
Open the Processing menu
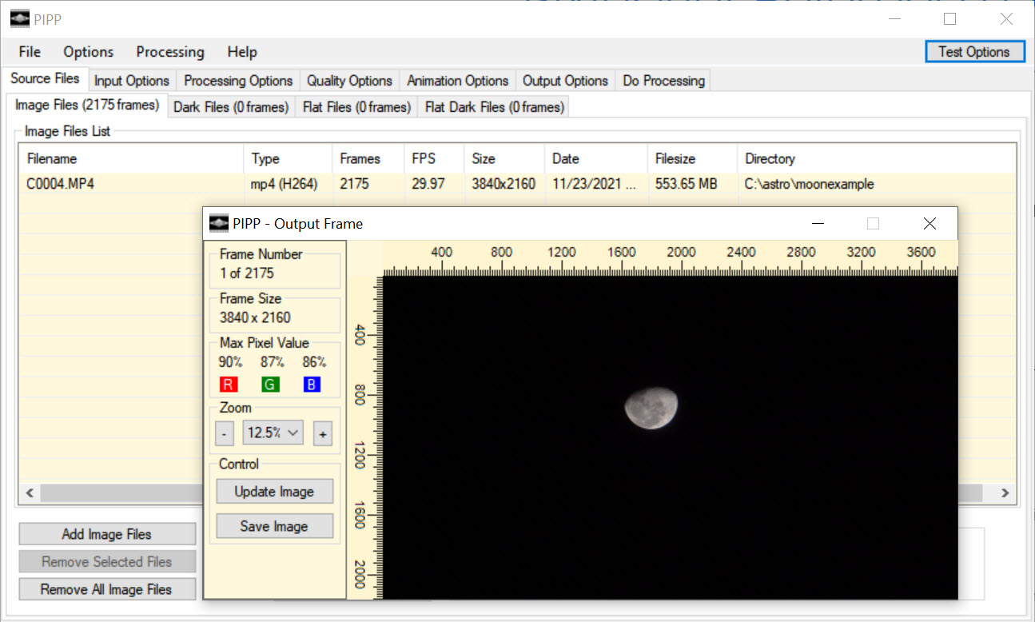pyautogui.click(x=169, y=52)
